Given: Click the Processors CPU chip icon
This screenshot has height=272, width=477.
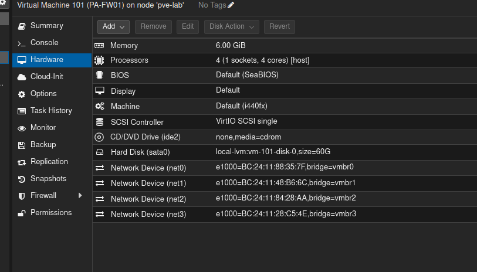Looking at the screenshot, I should tap(99, 60).
